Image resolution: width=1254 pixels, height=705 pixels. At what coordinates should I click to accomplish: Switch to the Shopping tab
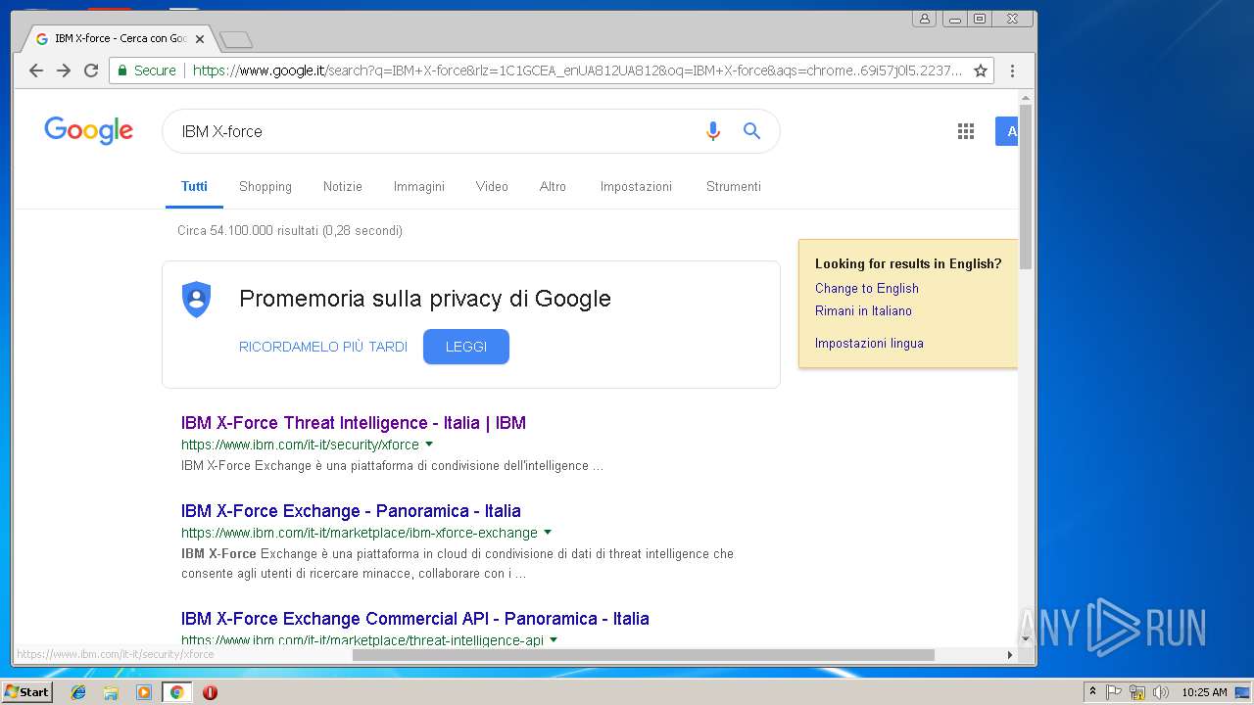coord(265,186)
